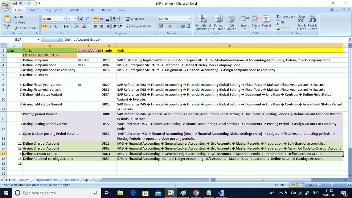Decrease the indent level
Image resolution: width=352 pixels, height=198 pixels.
114,26
